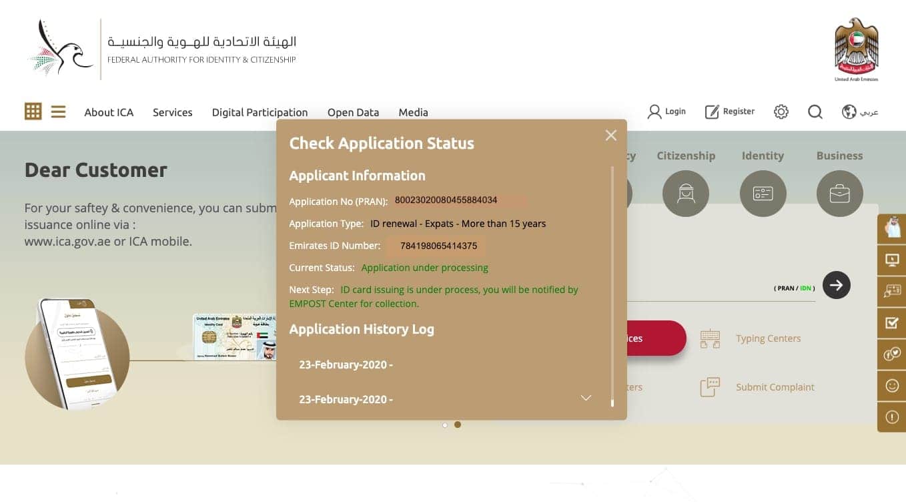The width and height of the screenshot is (906, 502).
Task: Switch language to Arabic
Action: pyautogui.click(x=860, y=112)
